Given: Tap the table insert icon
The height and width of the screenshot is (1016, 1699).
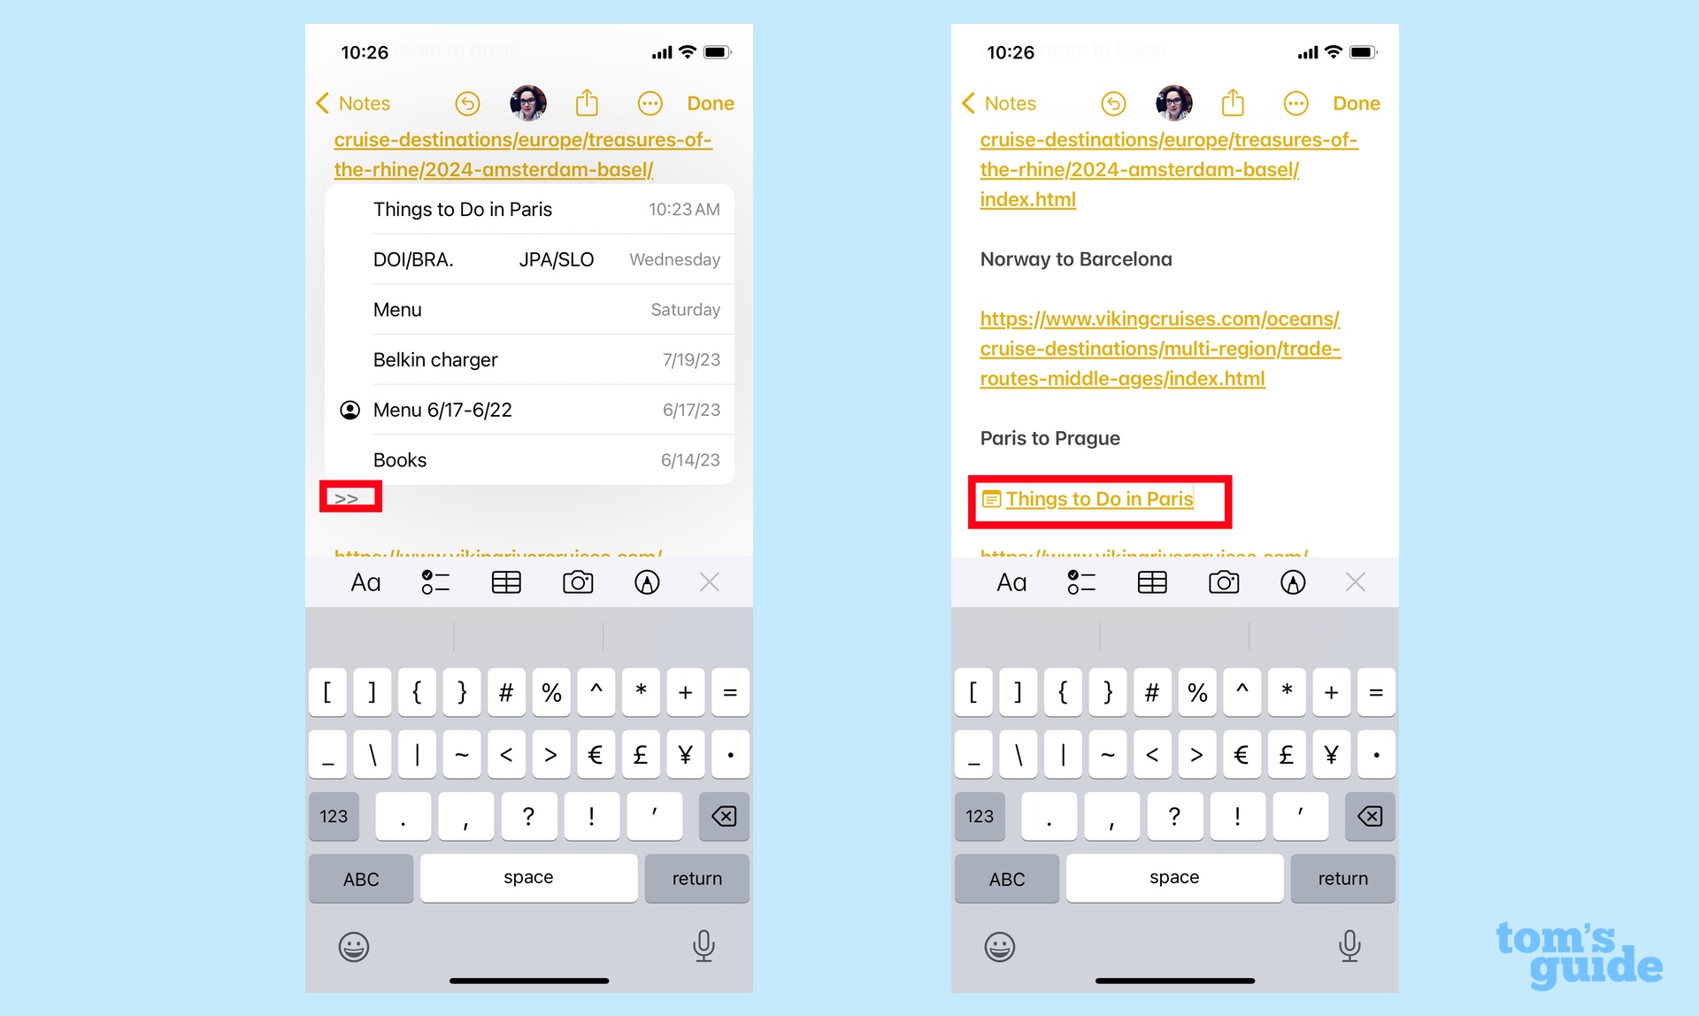Looking at the screenshot, I should click(508, 581).
